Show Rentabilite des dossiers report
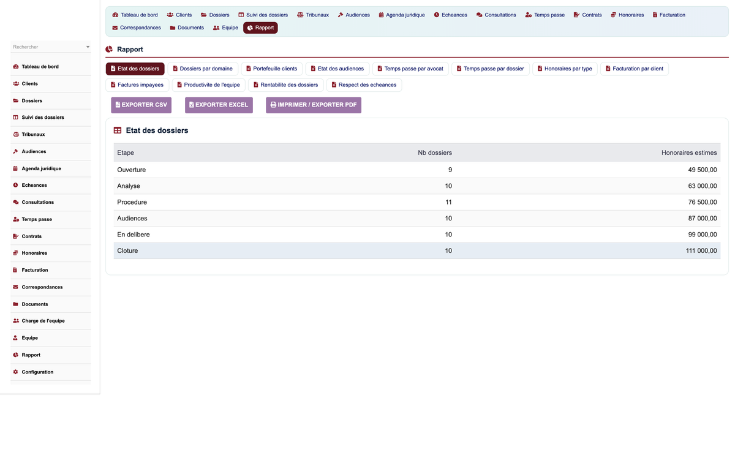The image size is (735, 455). click(286, 85)
